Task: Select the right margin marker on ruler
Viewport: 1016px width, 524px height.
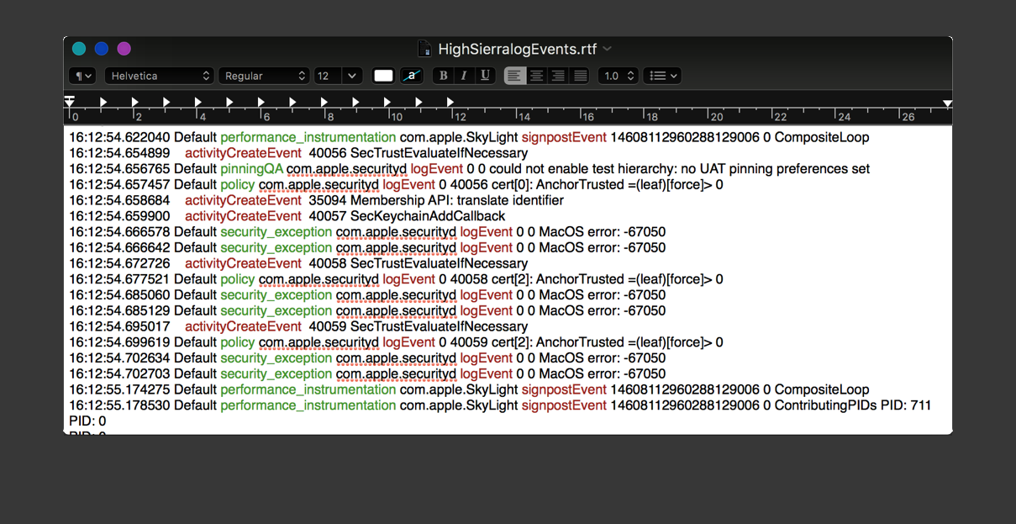Action: pyautogui.click(x=947, y=103)
